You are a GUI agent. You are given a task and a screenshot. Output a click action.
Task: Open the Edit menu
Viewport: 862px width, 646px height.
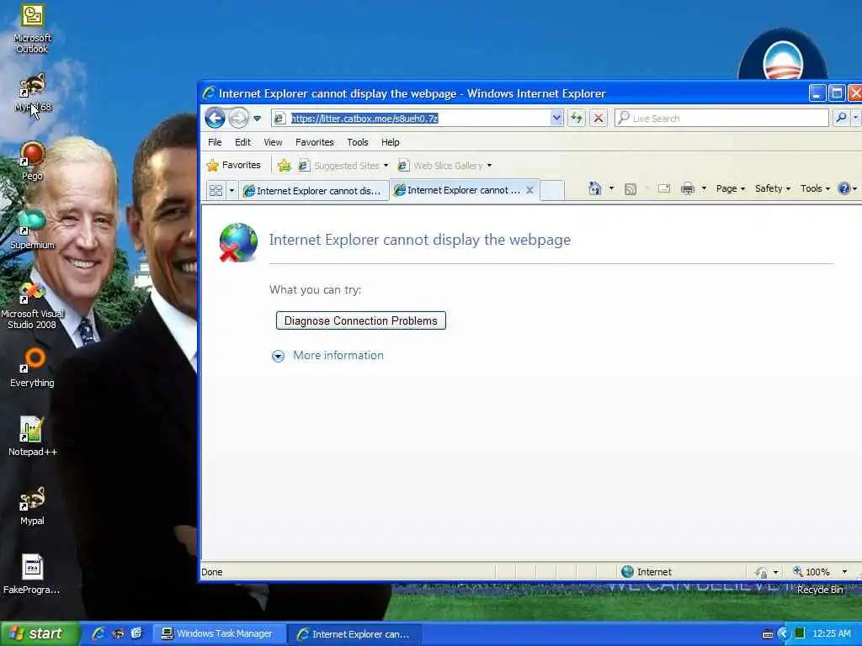[242, 142]
